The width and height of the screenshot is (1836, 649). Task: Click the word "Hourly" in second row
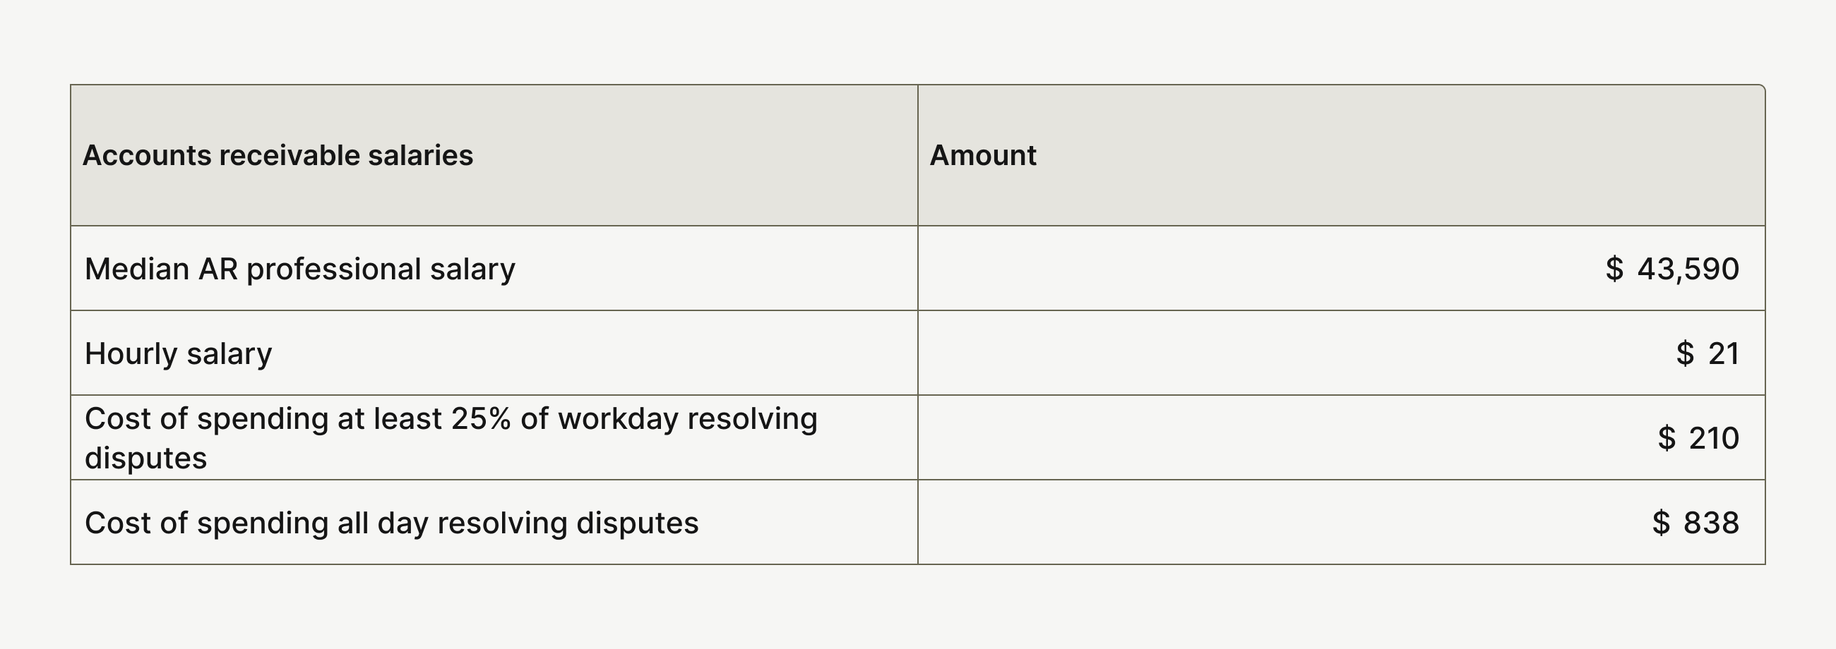pyautogui.click(x=131, y=353)
